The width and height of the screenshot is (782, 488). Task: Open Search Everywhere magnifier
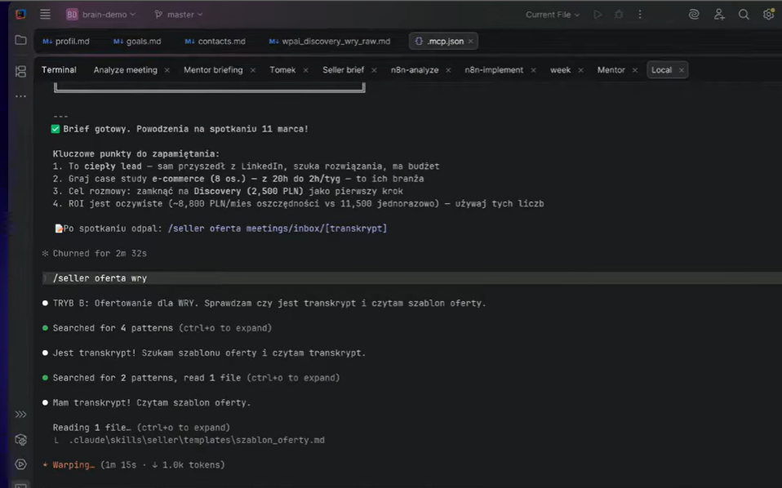744,14
